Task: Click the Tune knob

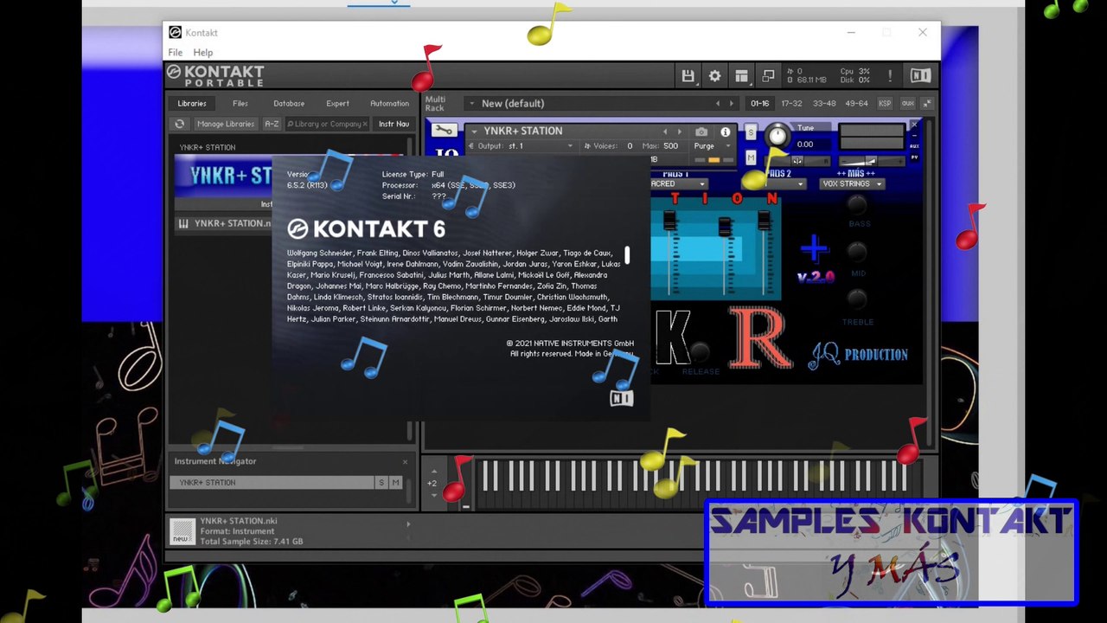Action: [777, 136]
